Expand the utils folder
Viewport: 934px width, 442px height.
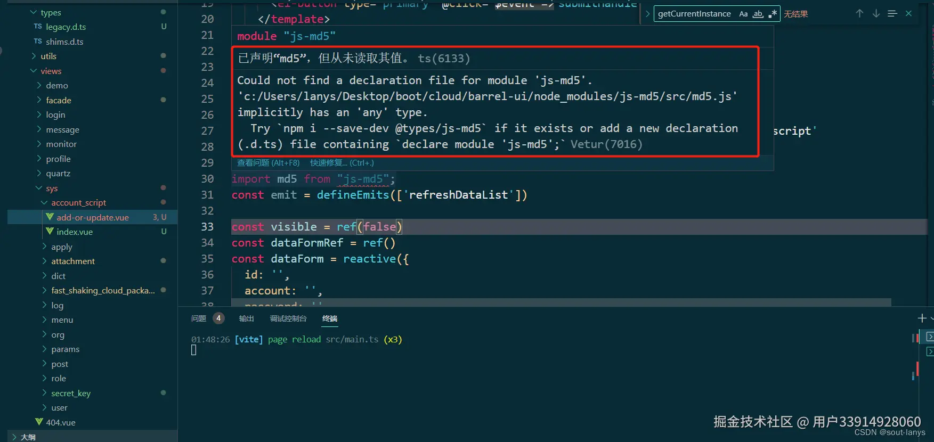tap(48, 56)
